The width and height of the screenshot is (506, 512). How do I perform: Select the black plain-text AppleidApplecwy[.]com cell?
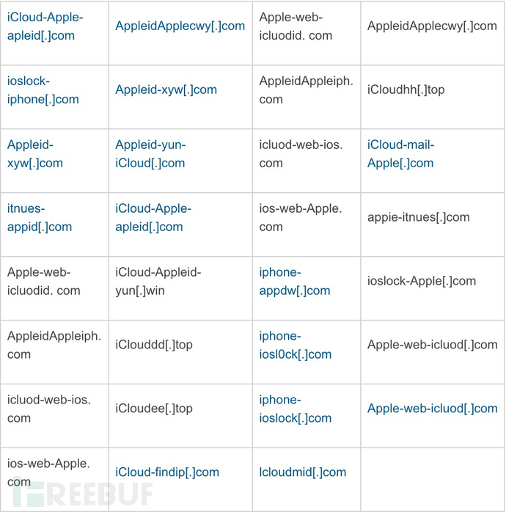pos(432,26)
